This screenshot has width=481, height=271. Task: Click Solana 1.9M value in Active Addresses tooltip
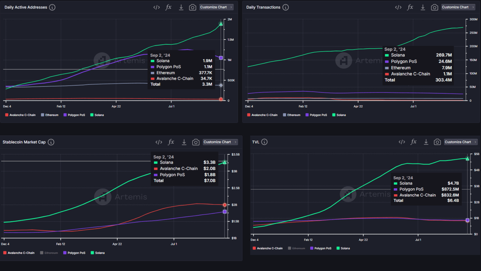point(207,61)
